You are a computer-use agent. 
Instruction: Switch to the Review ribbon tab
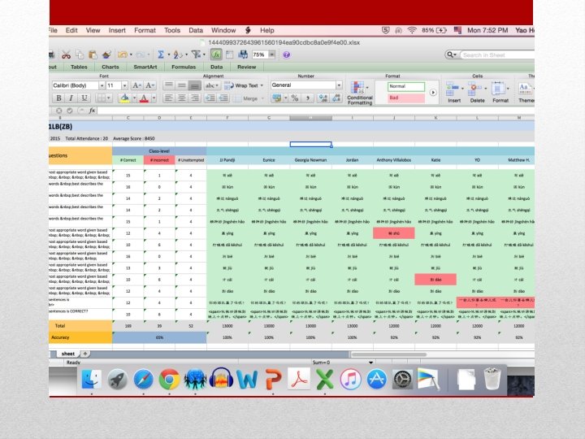pos(247,67)
